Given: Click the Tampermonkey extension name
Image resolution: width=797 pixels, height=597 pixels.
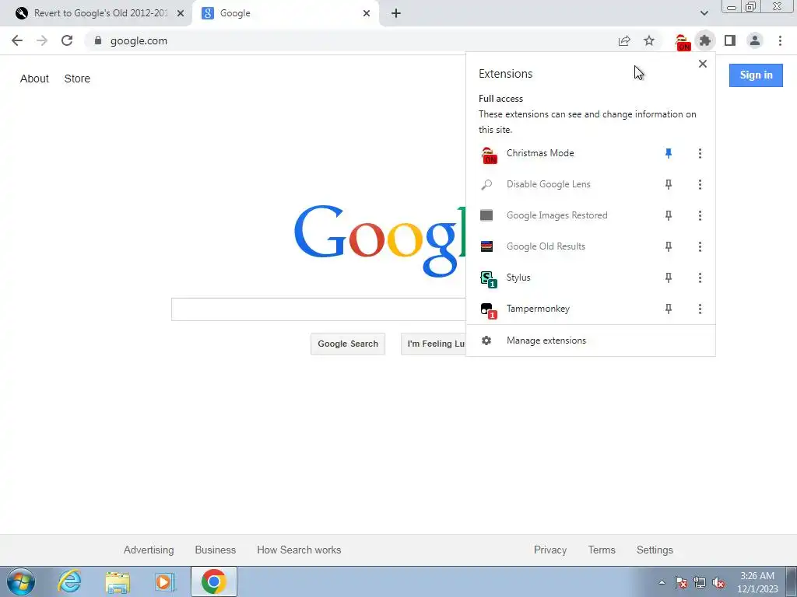Looking at the screenshot, I should [538, 309].
